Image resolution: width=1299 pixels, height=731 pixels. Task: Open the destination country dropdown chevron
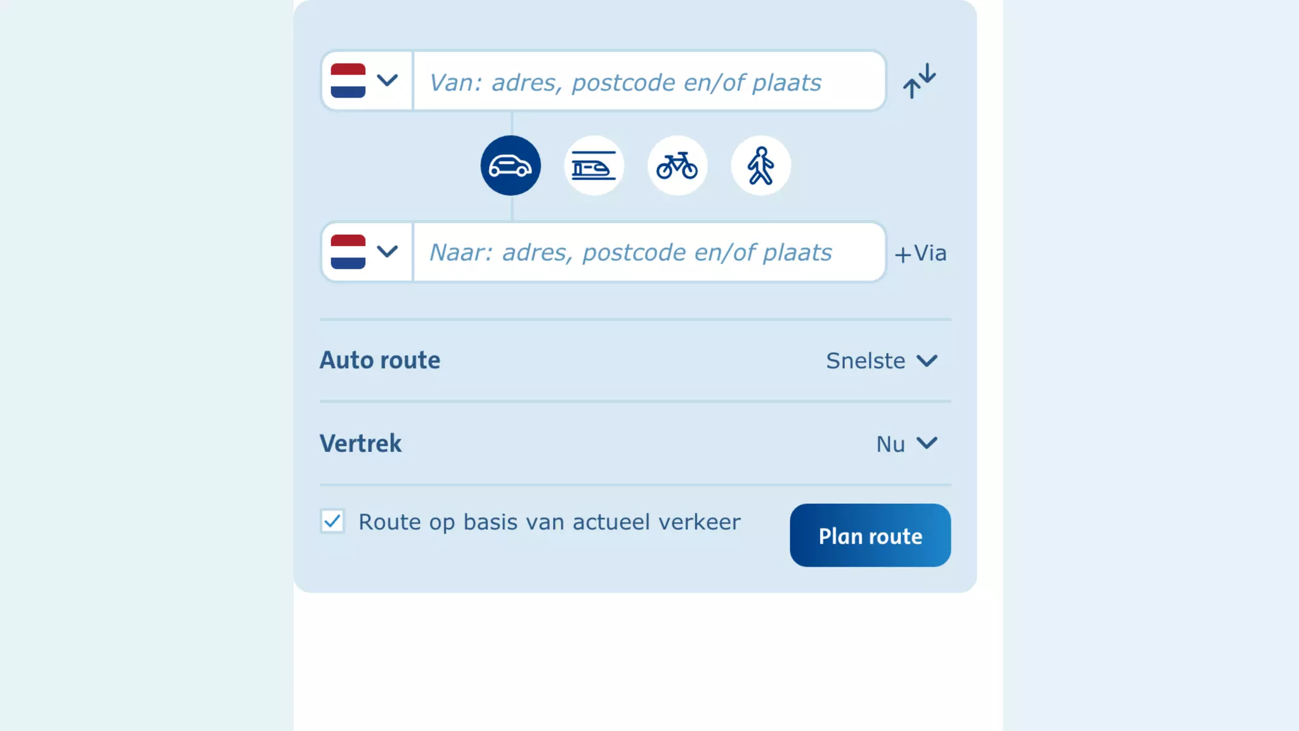pos(387,252)
